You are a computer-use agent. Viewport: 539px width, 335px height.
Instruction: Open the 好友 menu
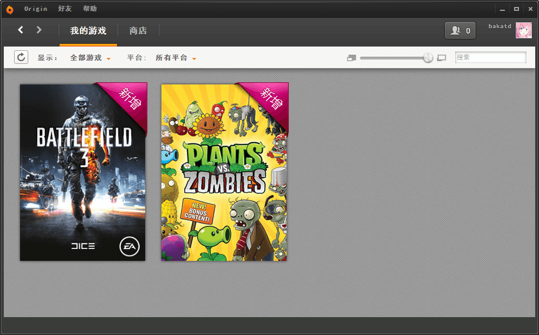click(64, 9)
